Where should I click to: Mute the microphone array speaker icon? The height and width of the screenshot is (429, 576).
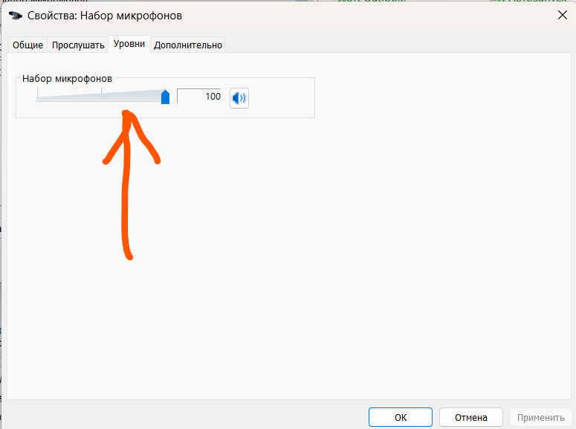tap(239, 98)
